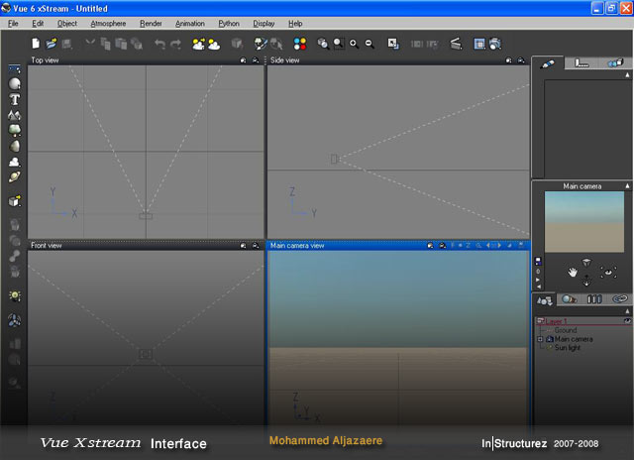Open the paint brush editor icon in toolbar

pos(261,44)
